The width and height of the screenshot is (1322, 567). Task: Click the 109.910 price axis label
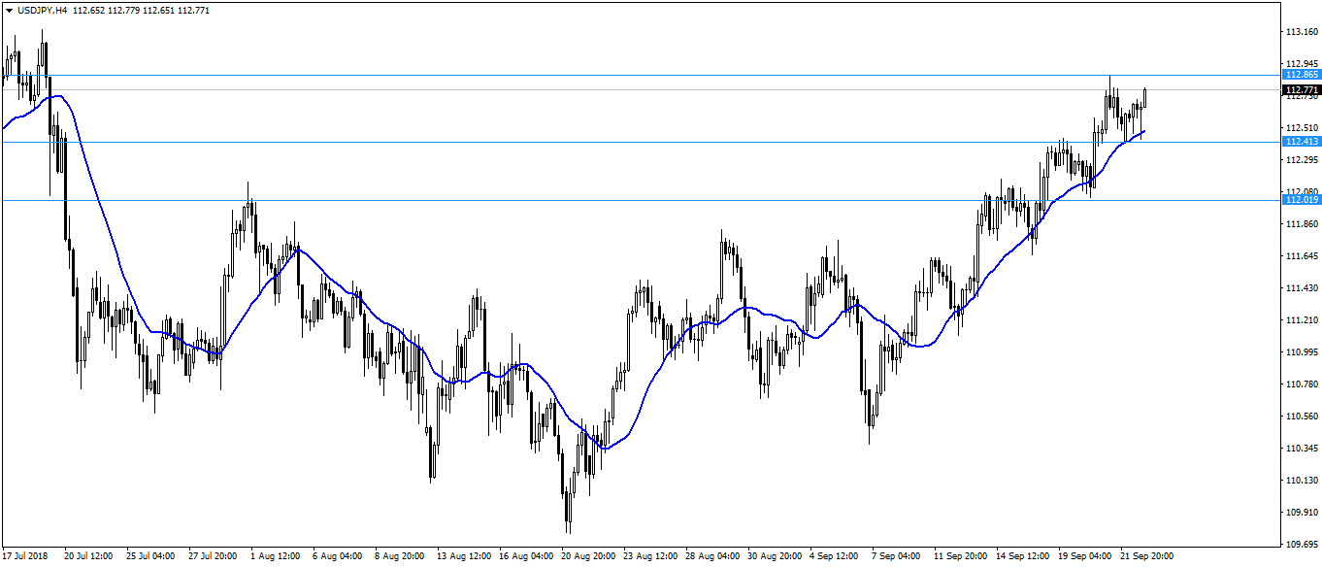pyautogui.click(x=1301, y=513)
